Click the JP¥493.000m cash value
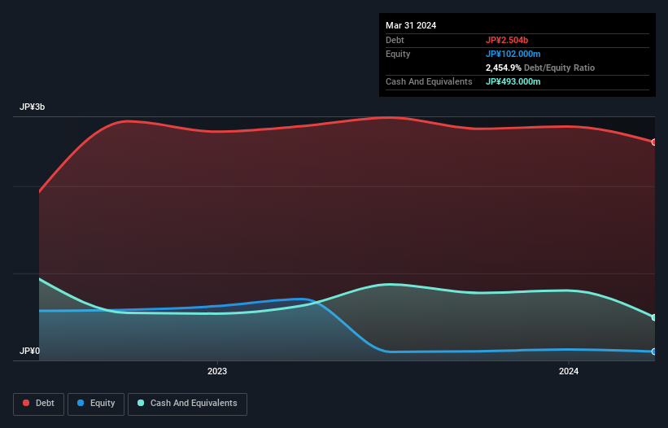Screen dimensions: 668x428 [x=513, y=81]
